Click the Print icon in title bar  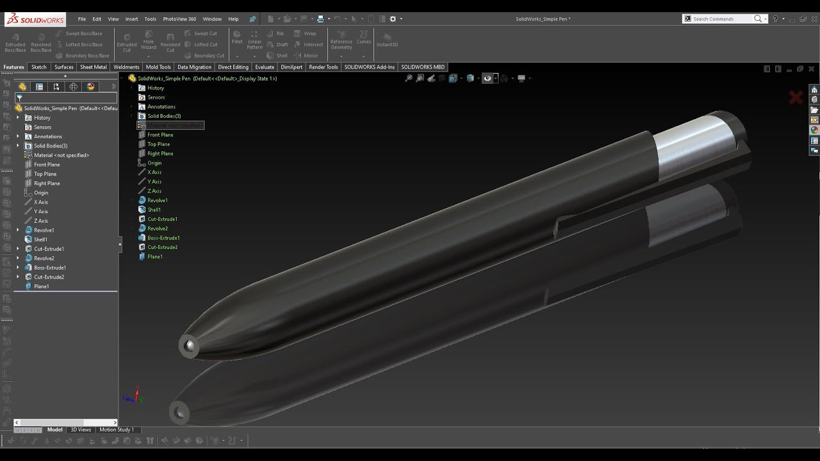(x=321, y=19)
